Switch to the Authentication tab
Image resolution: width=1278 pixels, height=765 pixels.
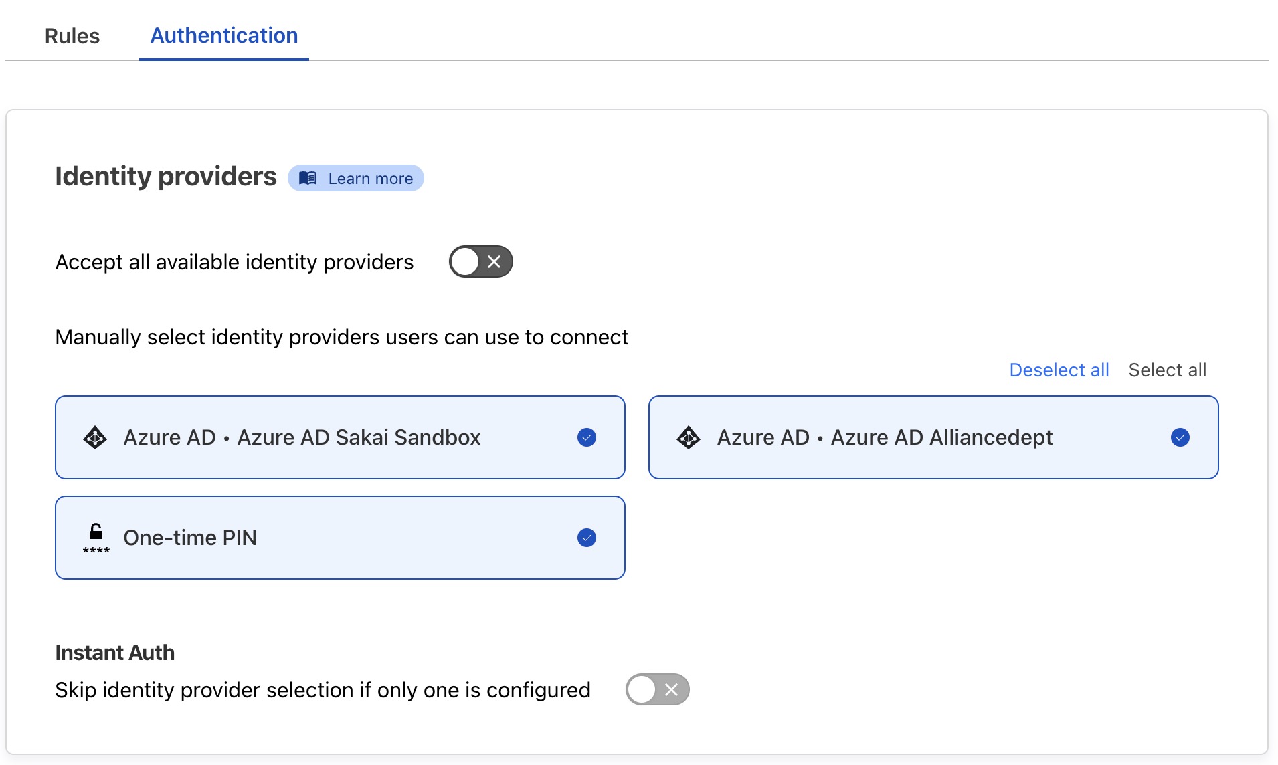pyautogui.click(x=223, y=35)
